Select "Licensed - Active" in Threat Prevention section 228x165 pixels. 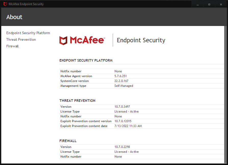pyautogui.click(x=126, y=112)
